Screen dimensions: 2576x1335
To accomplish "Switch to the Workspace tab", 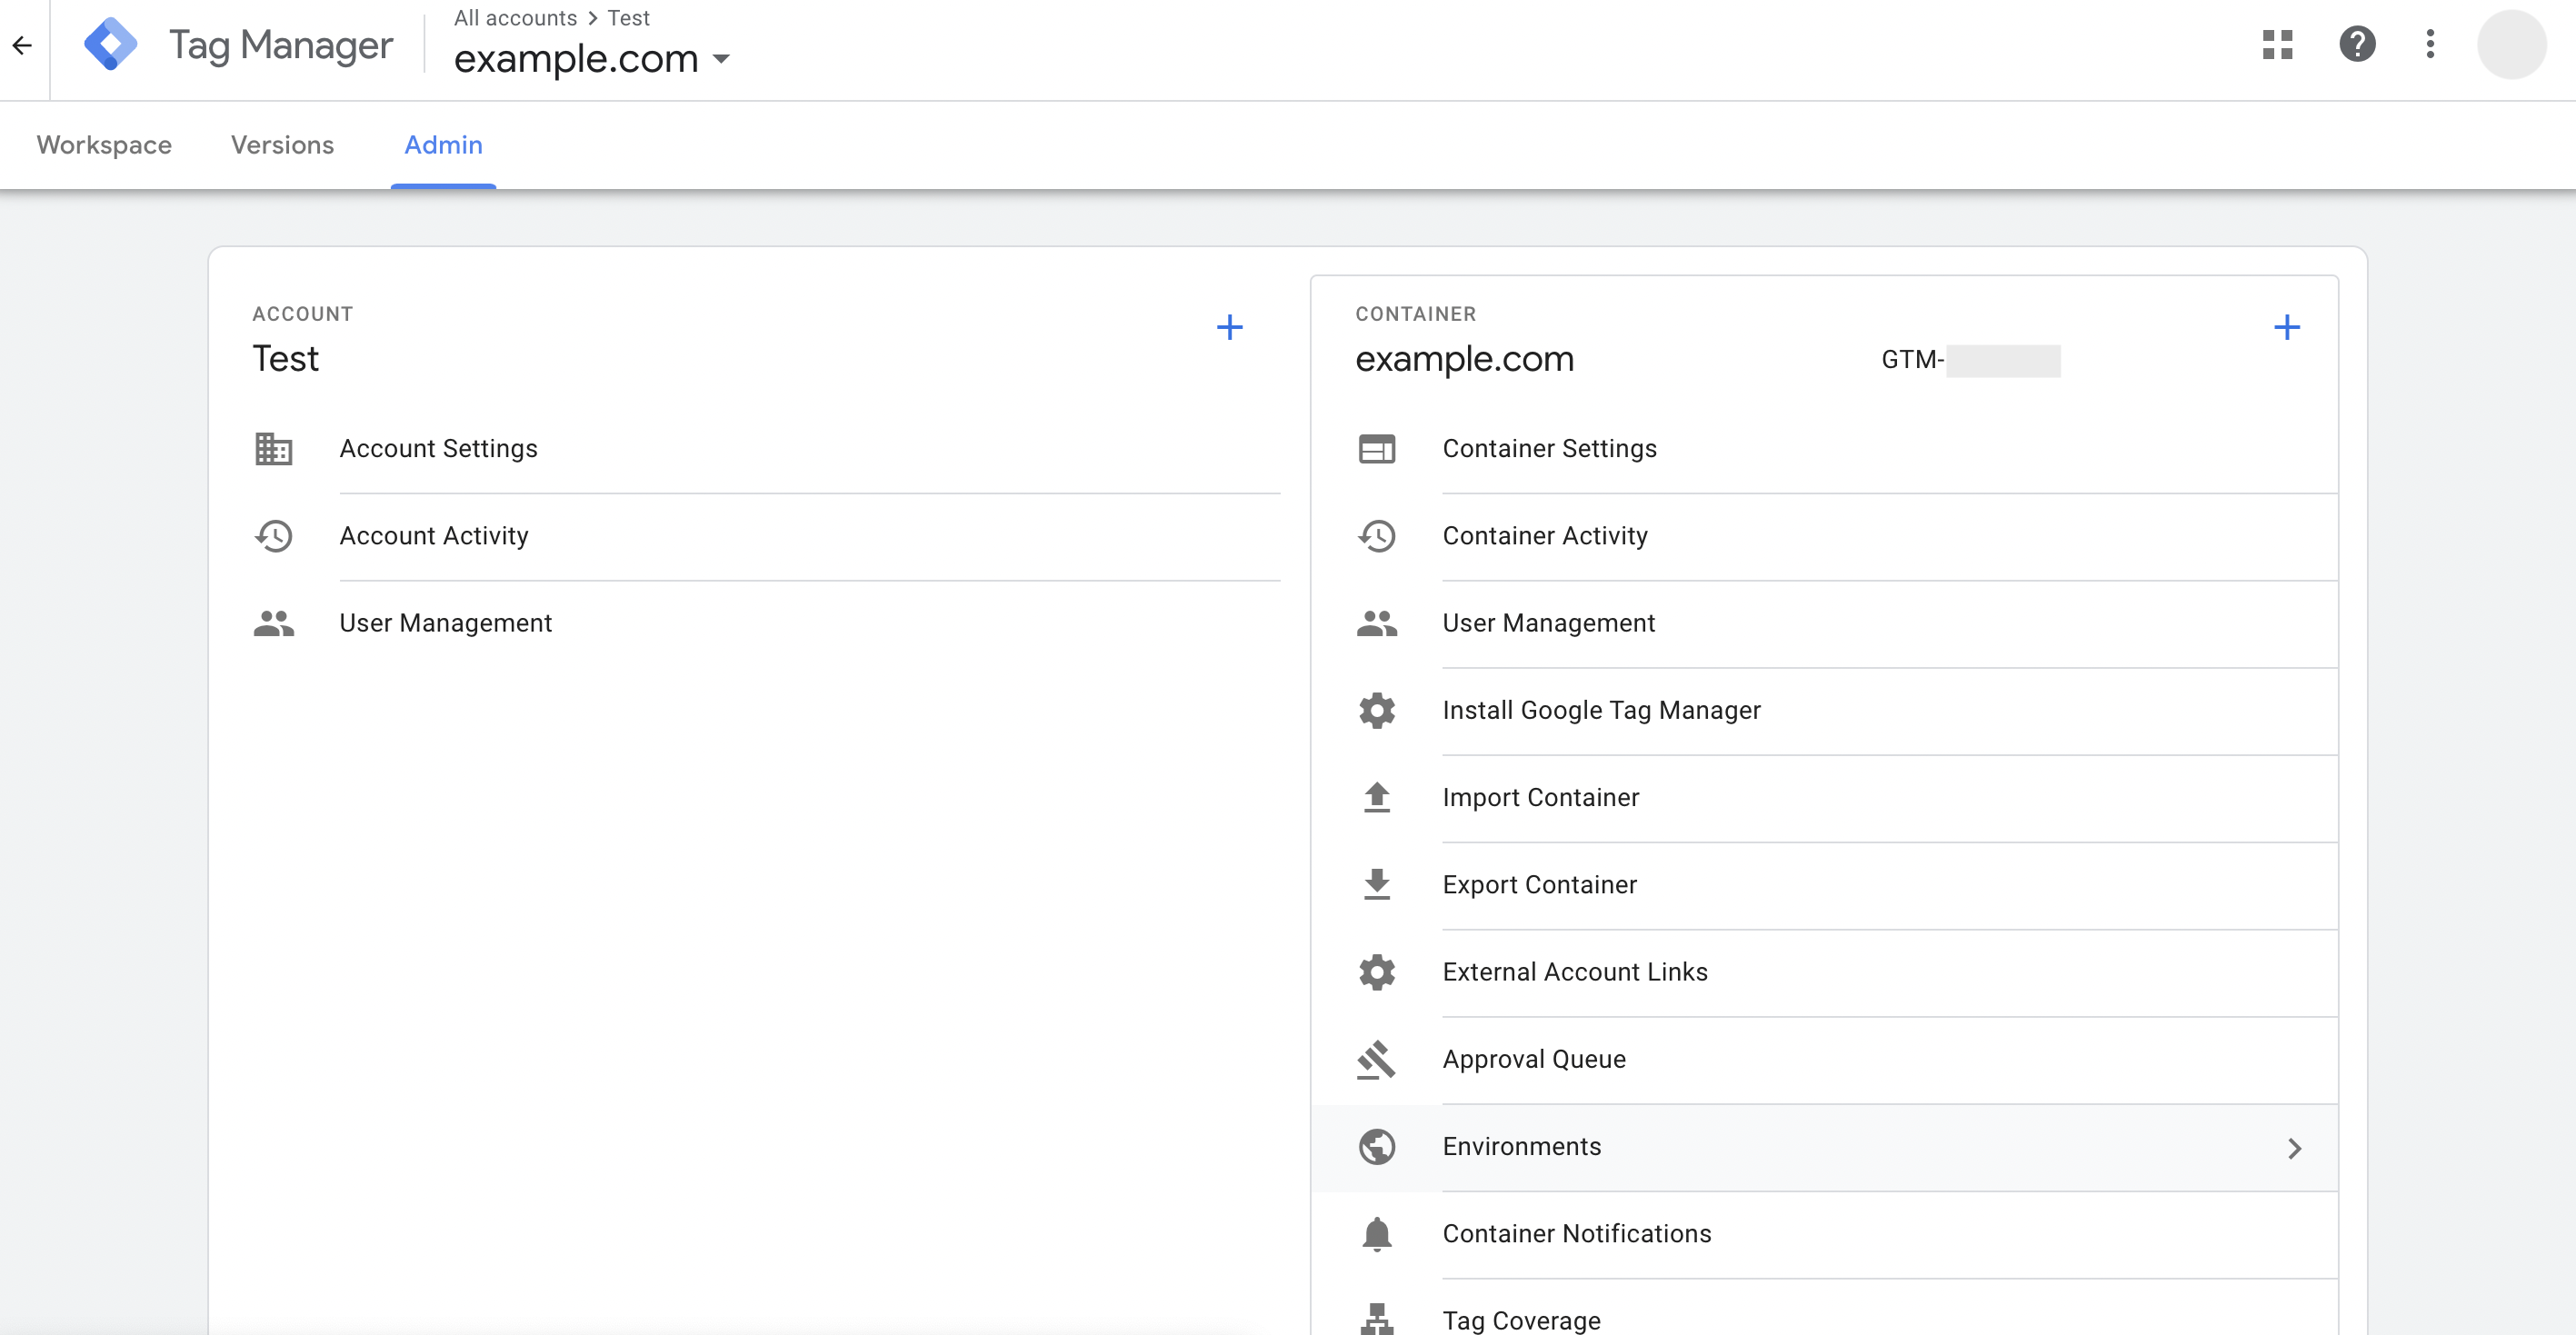I will (104, 146).
